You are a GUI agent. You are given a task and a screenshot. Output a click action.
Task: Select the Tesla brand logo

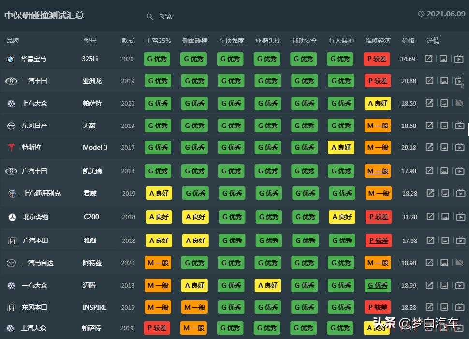point(11,147)
